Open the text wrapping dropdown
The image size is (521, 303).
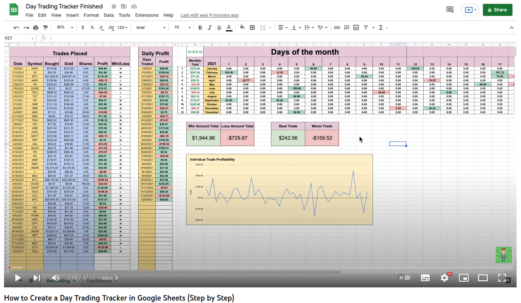309,28
